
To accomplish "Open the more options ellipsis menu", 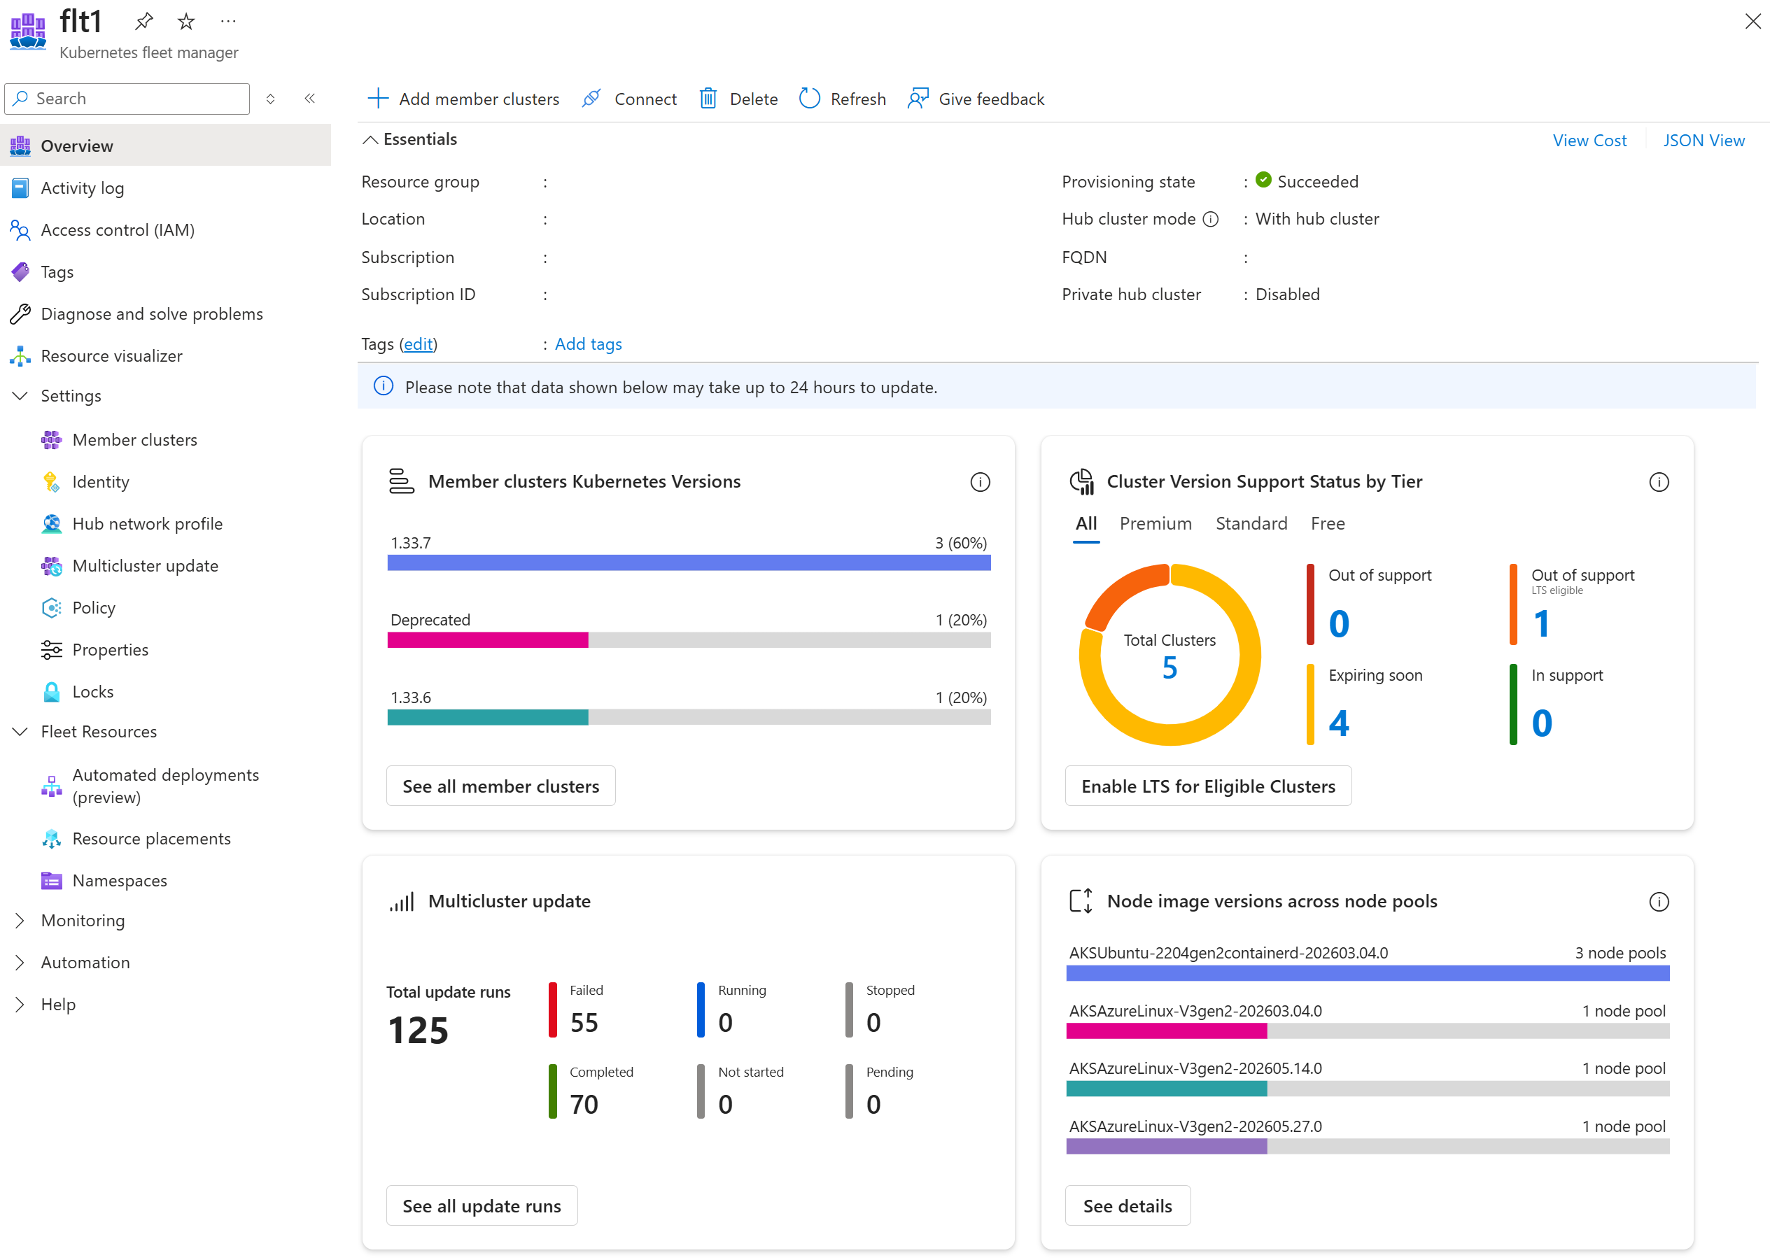I will tap(227, 22).
